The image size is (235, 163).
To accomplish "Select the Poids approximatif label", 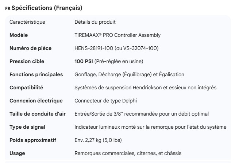I will click(x=32, y=140).
